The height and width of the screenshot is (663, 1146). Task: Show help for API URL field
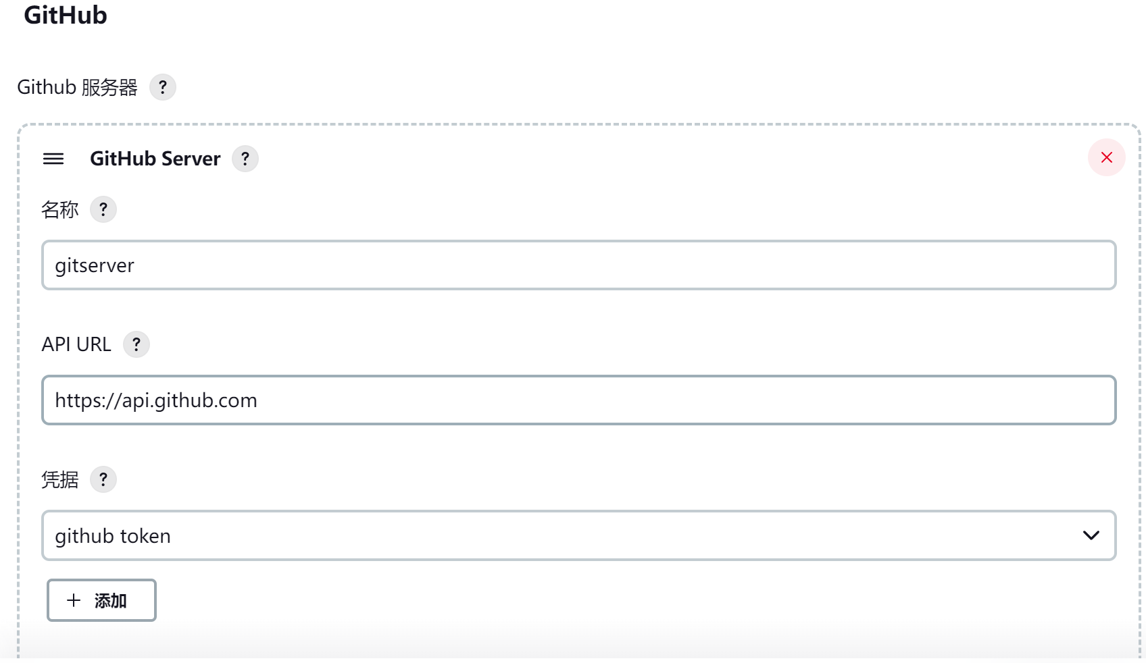(x=136, y=344)
